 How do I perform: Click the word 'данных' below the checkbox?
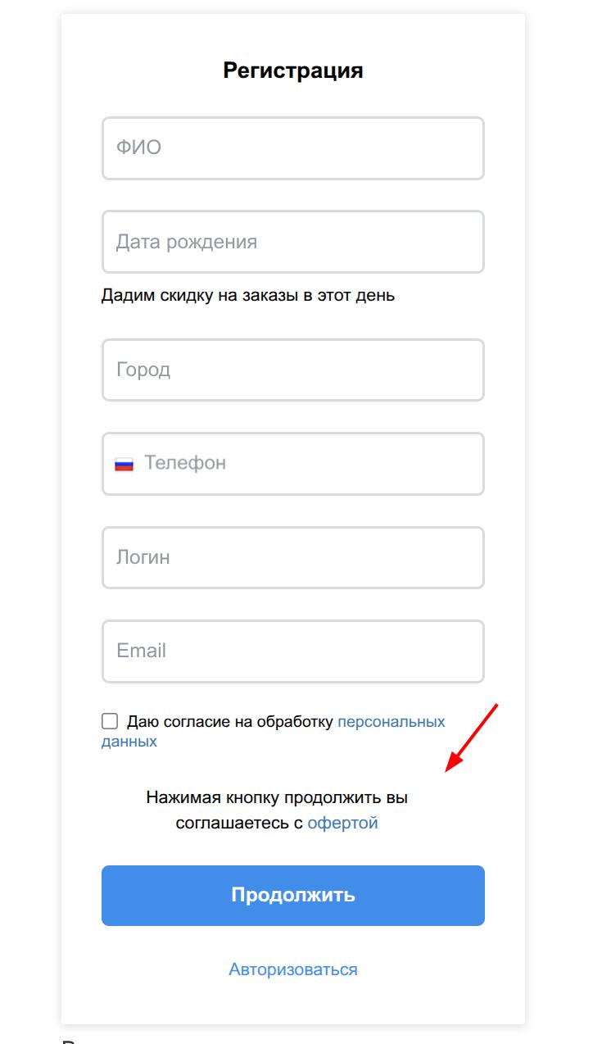coord(129,742)
